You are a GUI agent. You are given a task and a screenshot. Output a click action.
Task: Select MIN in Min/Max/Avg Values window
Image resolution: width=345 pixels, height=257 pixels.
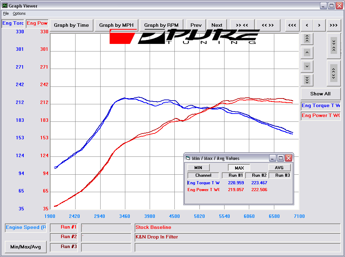coord(198,167)
